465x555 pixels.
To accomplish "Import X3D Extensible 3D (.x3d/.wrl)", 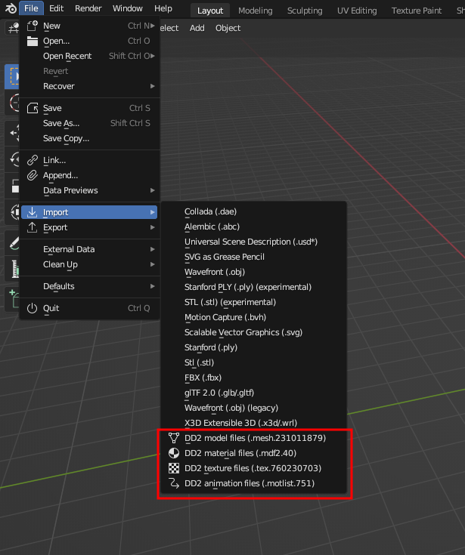I will tap(253, 423).
